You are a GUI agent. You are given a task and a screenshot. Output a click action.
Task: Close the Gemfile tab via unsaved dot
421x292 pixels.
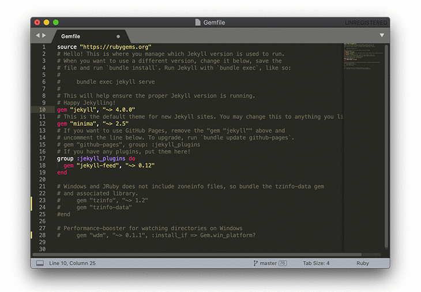pos(118,36)
